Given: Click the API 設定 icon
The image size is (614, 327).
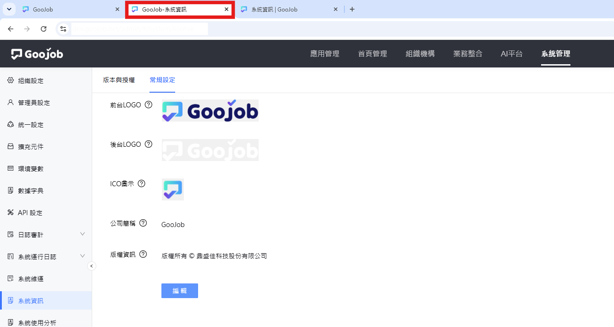Looking at the screenshot, I should click(11, 213).
